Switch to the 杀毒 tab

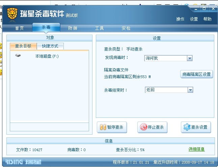[x=46, y=27]
